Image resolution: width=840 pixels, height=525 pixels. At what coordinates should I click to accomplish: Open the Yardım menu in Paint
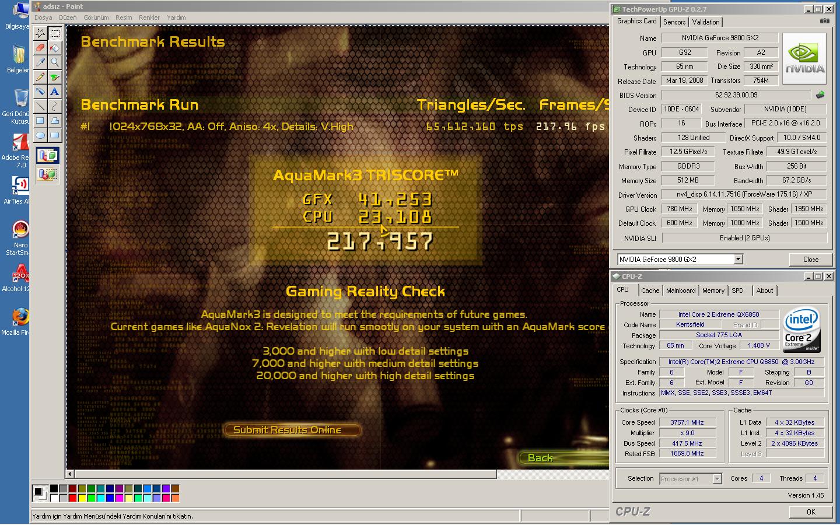click(x=176, y=17)
